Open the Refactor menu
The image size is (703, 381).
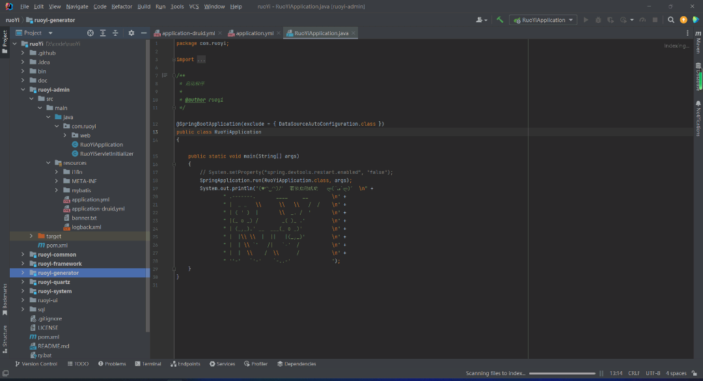point(122,7)
